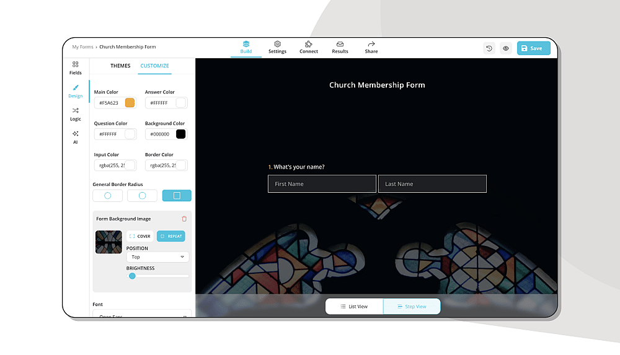Click the revision history icon
This screenshot has height=355, width=620.
(x=489, y=48)
